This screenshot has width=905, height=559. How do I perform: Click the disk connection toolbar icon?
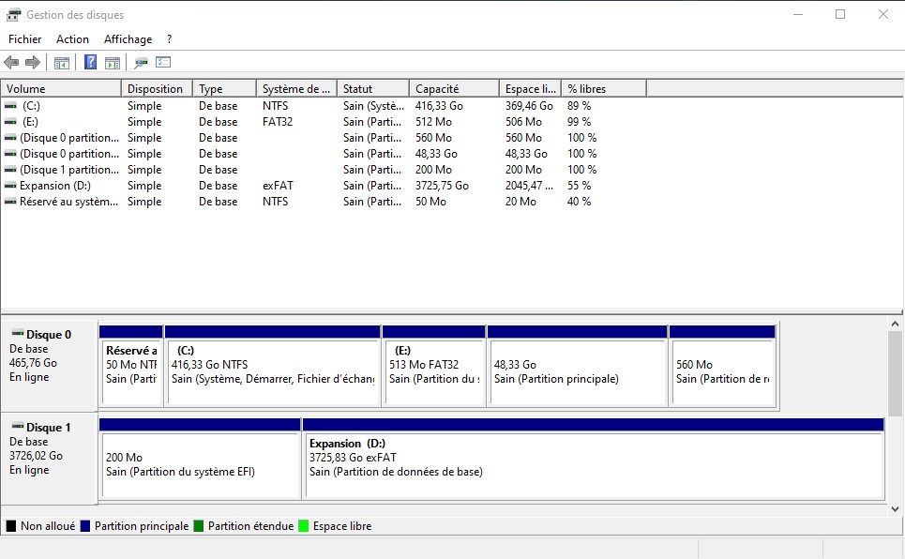pyautogui.click(x=141, y=63)
